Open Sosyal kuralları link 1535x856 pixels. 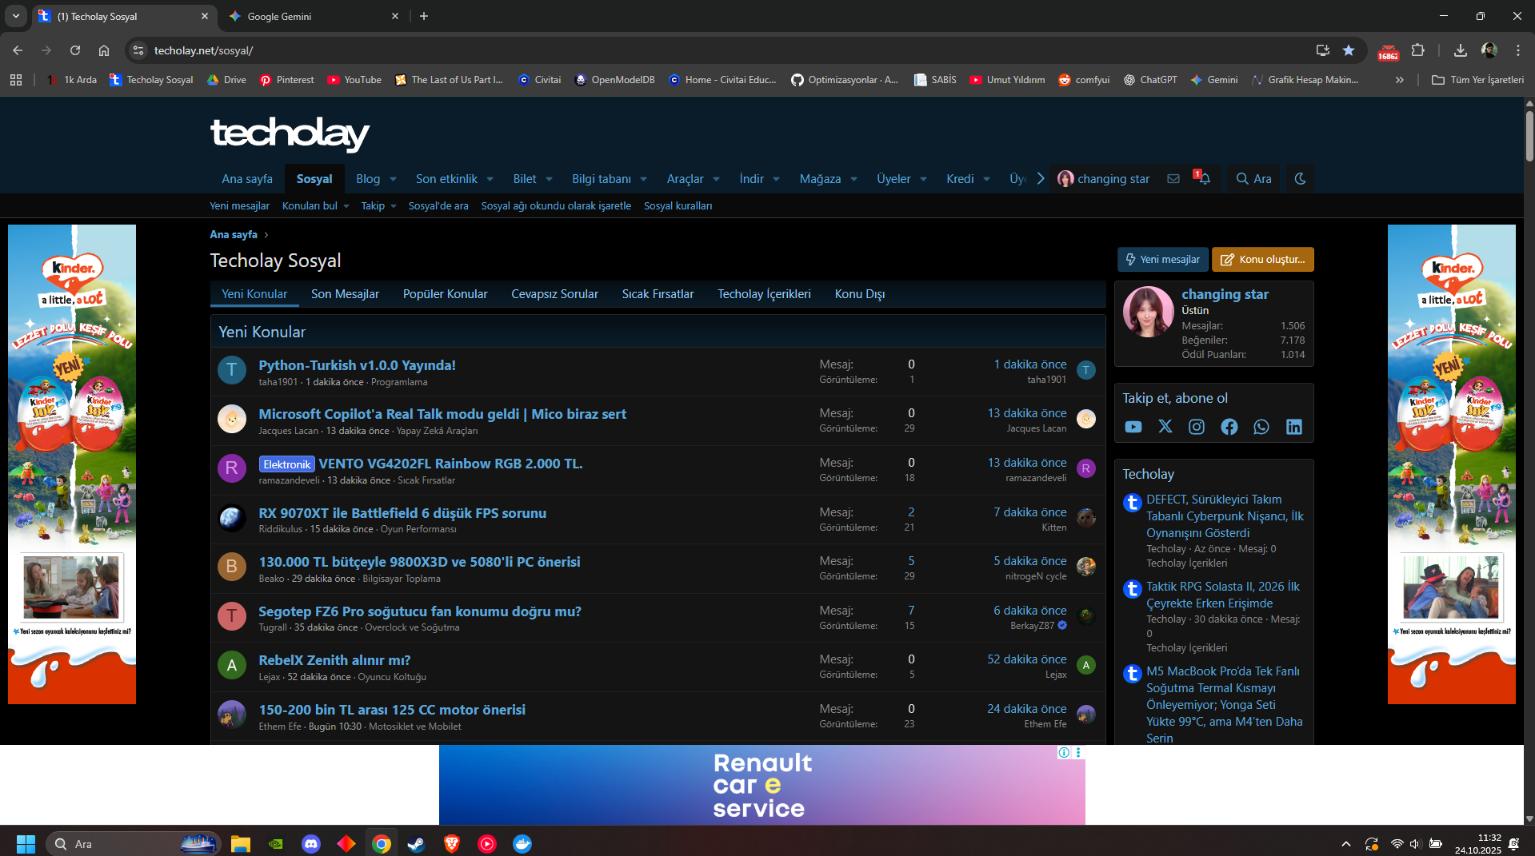(x=678, y=206)
